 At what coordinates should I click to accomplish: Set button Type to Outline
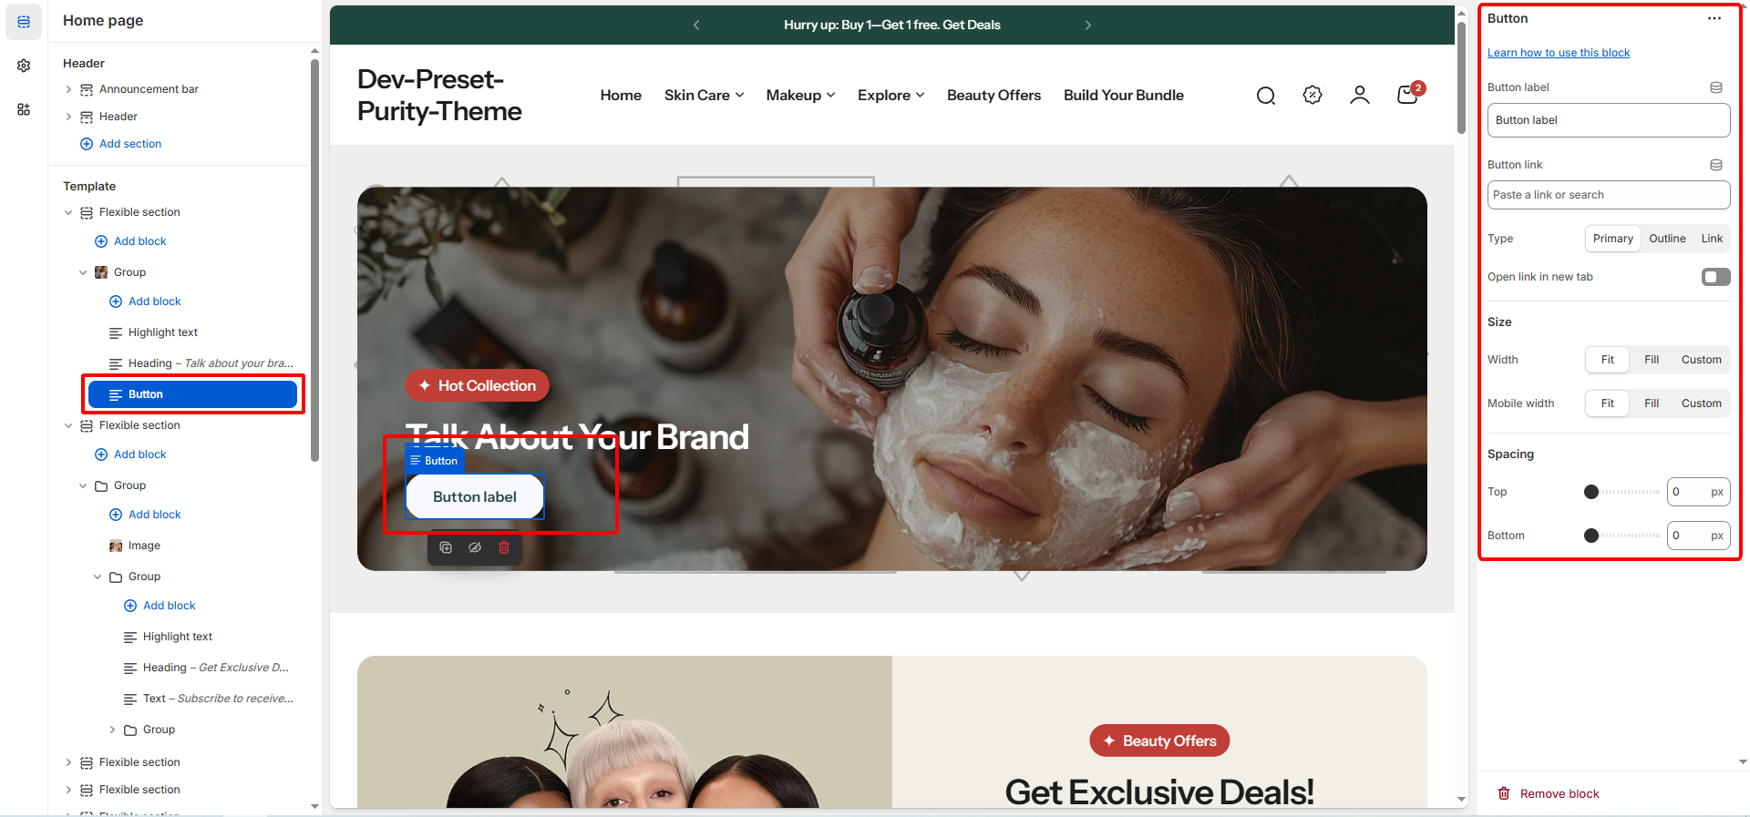(x=1667, y=239)
